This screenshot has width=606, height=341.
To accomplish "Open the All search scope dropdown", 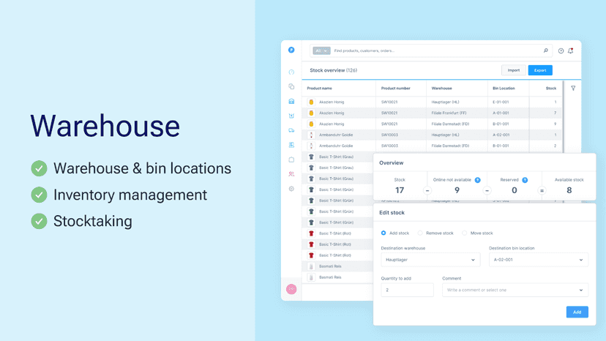I will 321,50.
